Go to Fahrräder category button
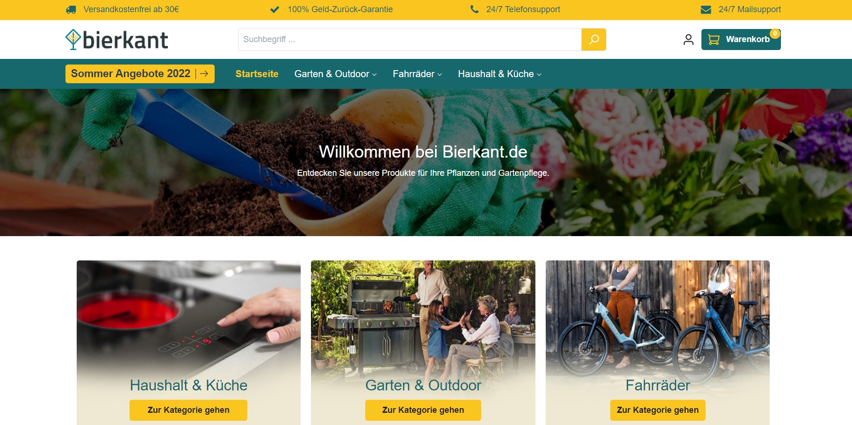Screen dimensions: 852x425 658,410
